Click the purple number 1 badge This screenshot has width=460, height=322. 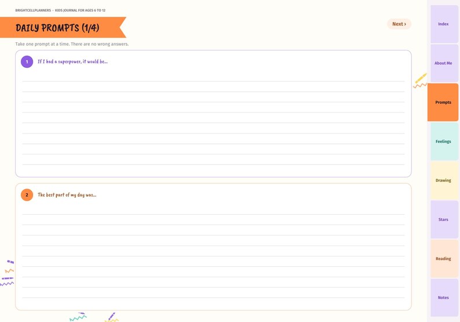coord(27,61)
